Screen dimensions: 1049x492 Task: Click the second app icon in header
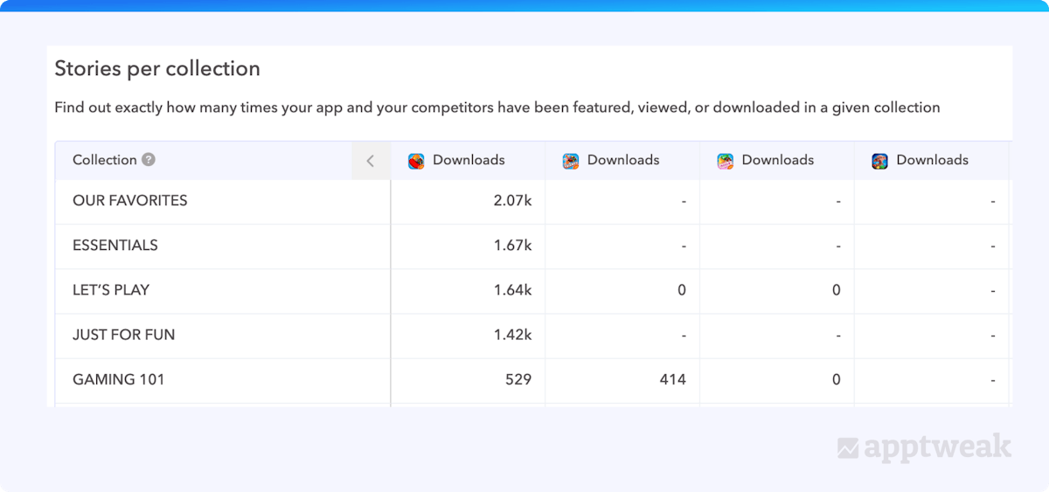(571, 161)
